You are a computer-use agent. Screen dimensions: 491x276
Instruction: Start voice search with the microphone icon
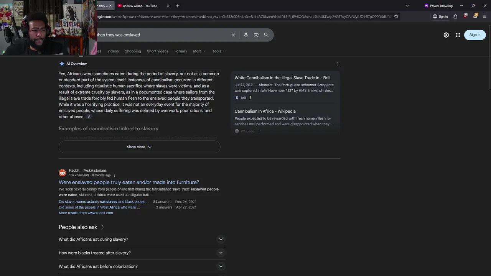tap(246, 35)
